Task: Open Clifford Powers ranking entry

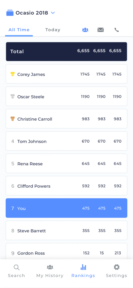Action: point(66,186)
